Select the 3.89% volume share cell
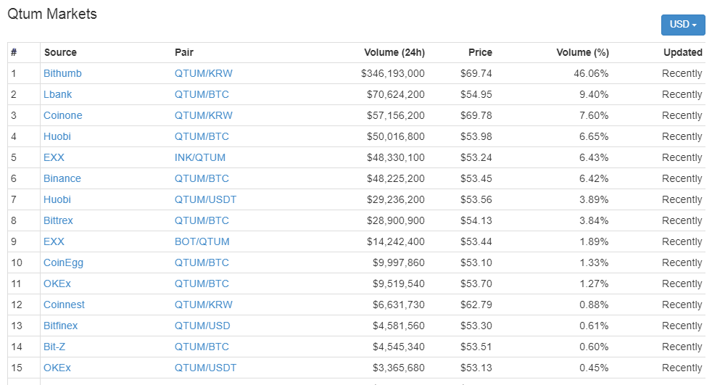The height and width of the screenshot is (385, 712). [x=594, y=199]
